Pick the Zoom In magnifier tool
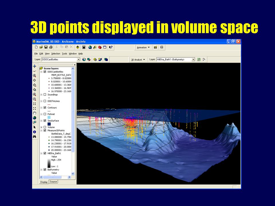This screenshot has height=206, width=275. click(35, 94)
